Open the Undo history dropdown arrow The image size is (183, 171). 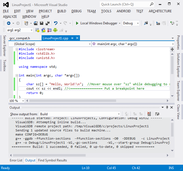(61, 23)
